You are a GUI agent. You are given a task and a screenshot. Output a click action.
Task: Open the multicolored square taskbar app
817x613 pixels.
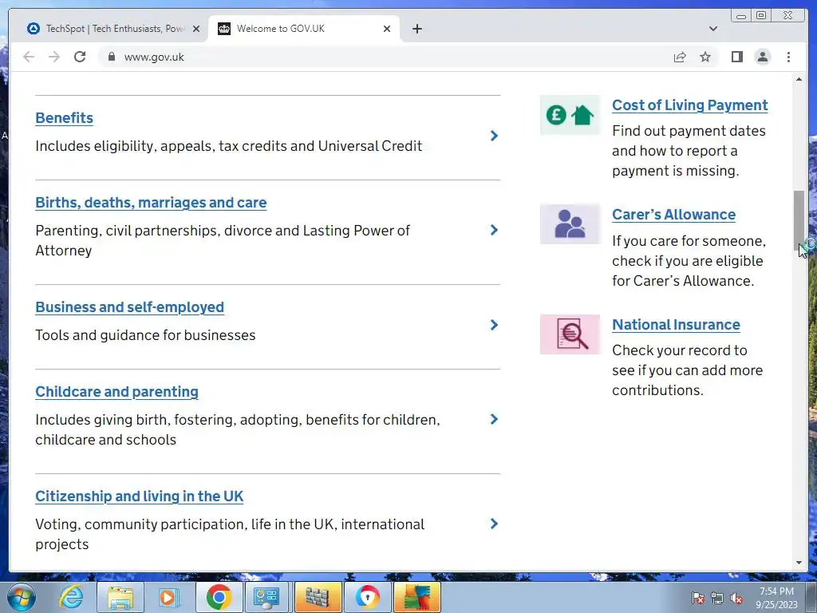click(x=416, y=597)
